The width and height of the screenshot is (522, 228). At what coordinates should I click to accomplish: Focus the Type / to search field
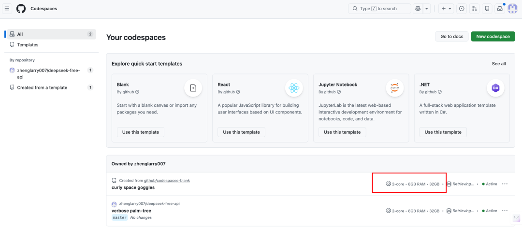coord(379,9)
